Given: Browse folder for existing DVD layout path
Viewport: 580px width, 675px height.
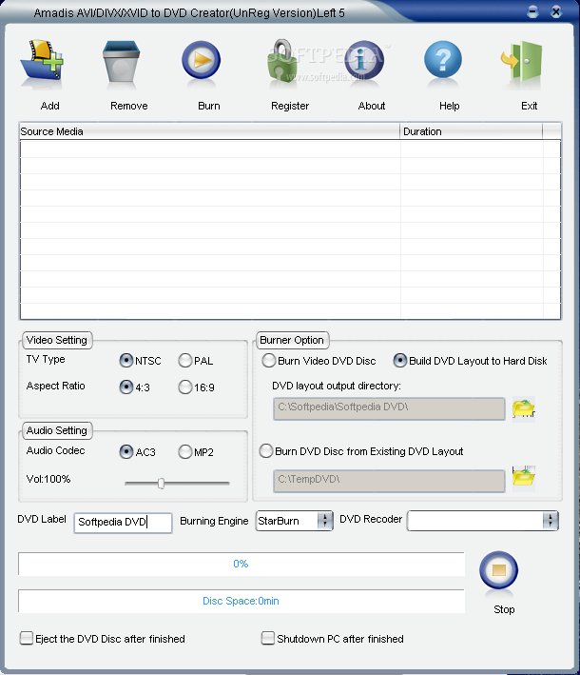Looking at the screenshot, I should tap(523, 477).
